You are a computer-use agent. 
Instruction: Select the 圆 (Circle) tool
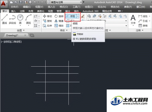pos(20,19)
